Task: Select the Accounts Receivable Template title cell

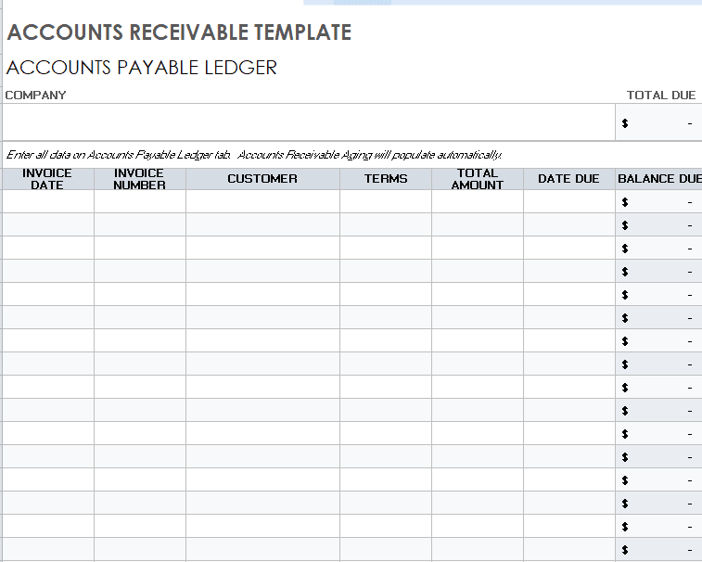Action: (x=179, y=32)
